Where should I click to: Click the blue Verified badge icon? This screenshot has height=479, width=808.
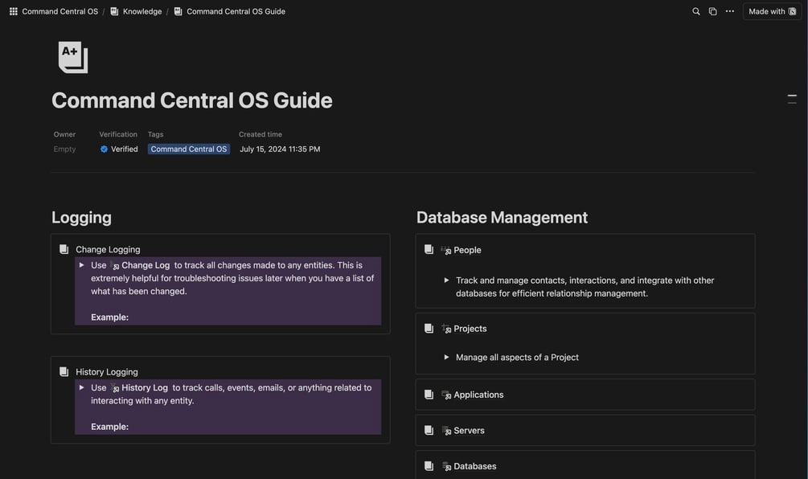104,149
